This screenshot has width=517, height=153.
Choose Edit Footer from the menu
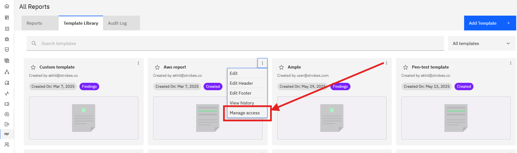coord(247,93)
